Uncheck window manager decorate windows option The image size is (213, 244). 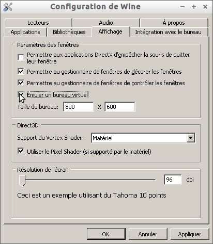pos(21,71)
